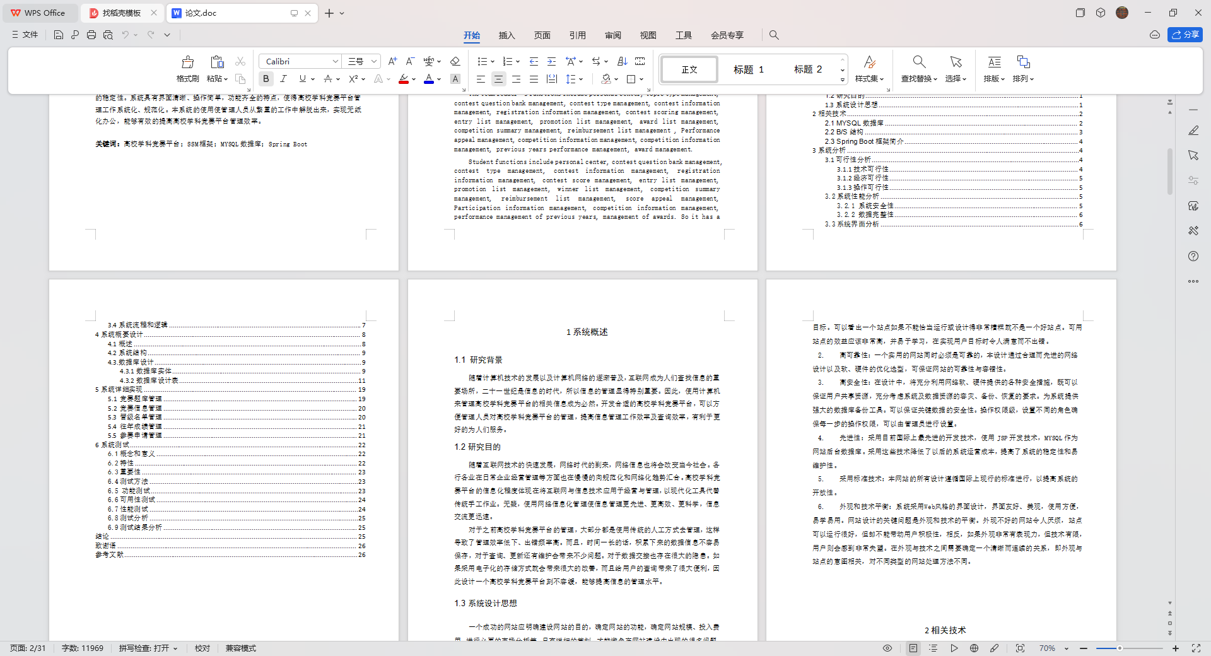Expand the borders dropdown arrow

tap(641, 79)
